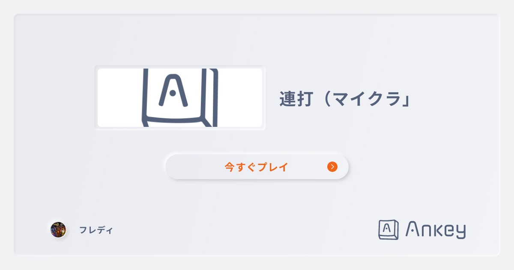
Task: Click the 連打 characters in the title
Action: tap(297, 99)
